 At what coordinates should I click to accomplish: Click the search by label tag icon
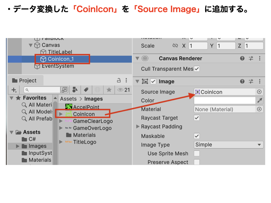pyautogui.click(x=86, y=90)
